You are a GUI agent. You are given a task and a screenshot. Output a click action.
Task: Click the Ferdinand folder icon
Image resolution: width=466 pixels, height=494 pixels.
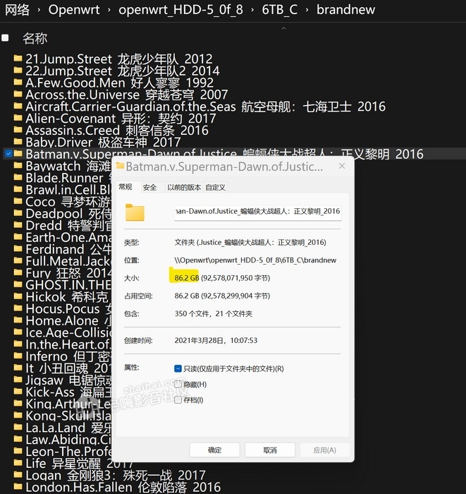[18, 249]
